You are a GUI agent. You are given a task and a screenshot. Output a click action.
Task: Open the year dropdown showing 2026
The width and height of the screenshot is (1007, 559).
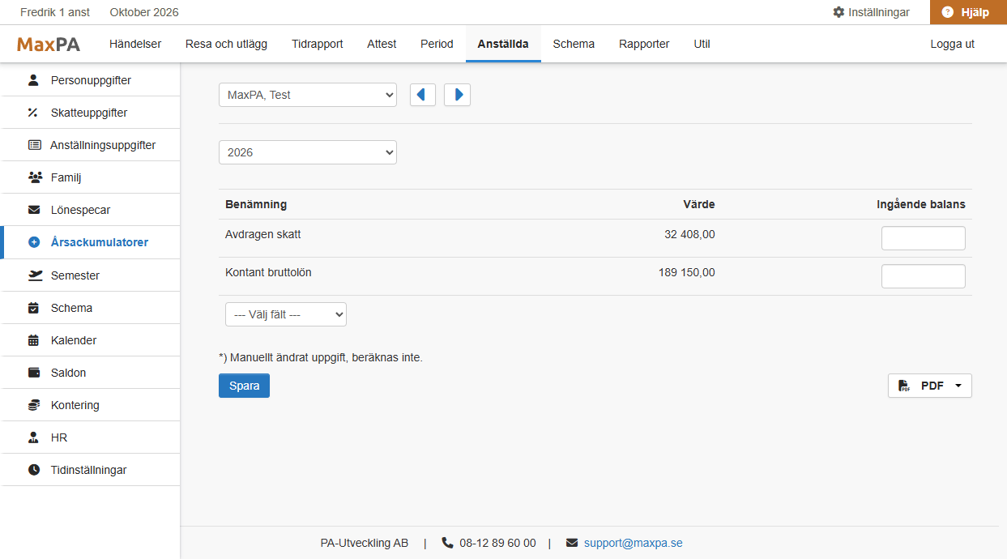click(x=308, y=152)
